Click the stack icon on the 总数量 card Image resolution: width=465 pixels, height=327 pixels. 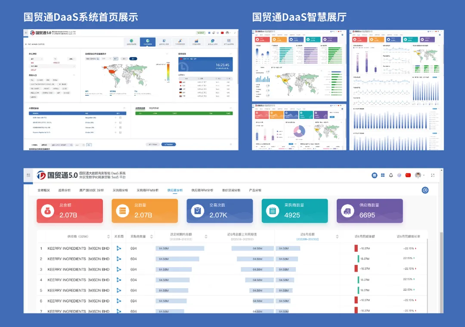tap(122, 211)
